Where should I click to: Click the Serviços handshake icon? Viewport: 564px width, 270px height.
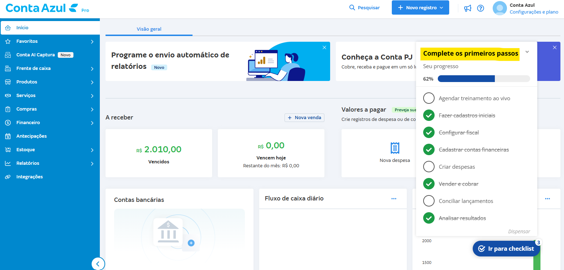point(8,96)
